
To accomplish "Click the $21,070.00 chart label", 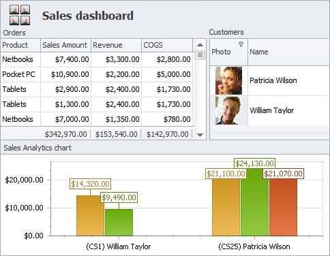I will [x=283, y=174].
